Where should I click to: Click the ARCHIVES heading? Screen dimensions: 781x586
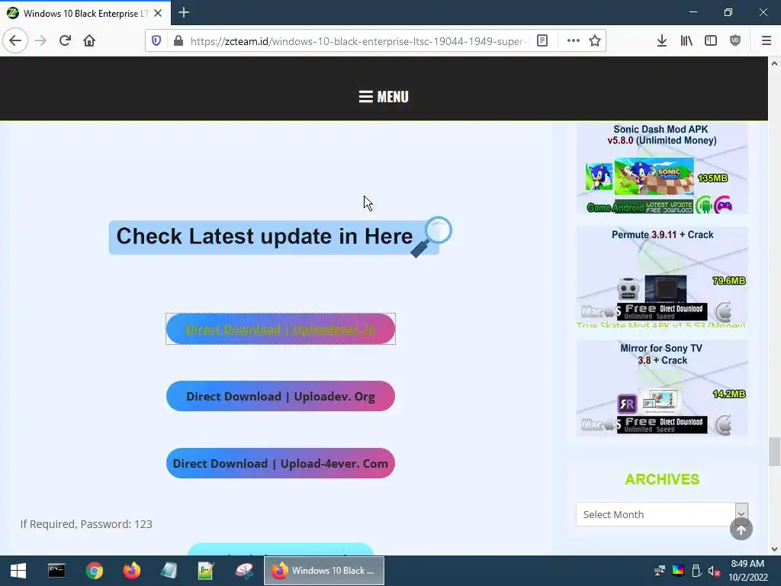662,479
